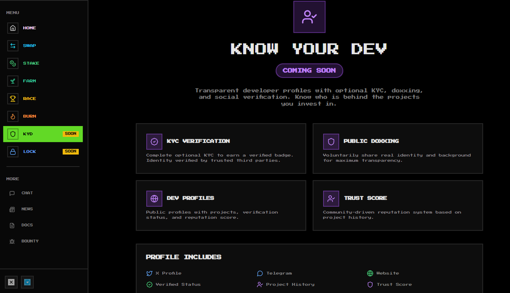Viewport: 510px width, 293px height.
Task: Click the user-check hero icon at top
Action: click(x=309, y=17)
